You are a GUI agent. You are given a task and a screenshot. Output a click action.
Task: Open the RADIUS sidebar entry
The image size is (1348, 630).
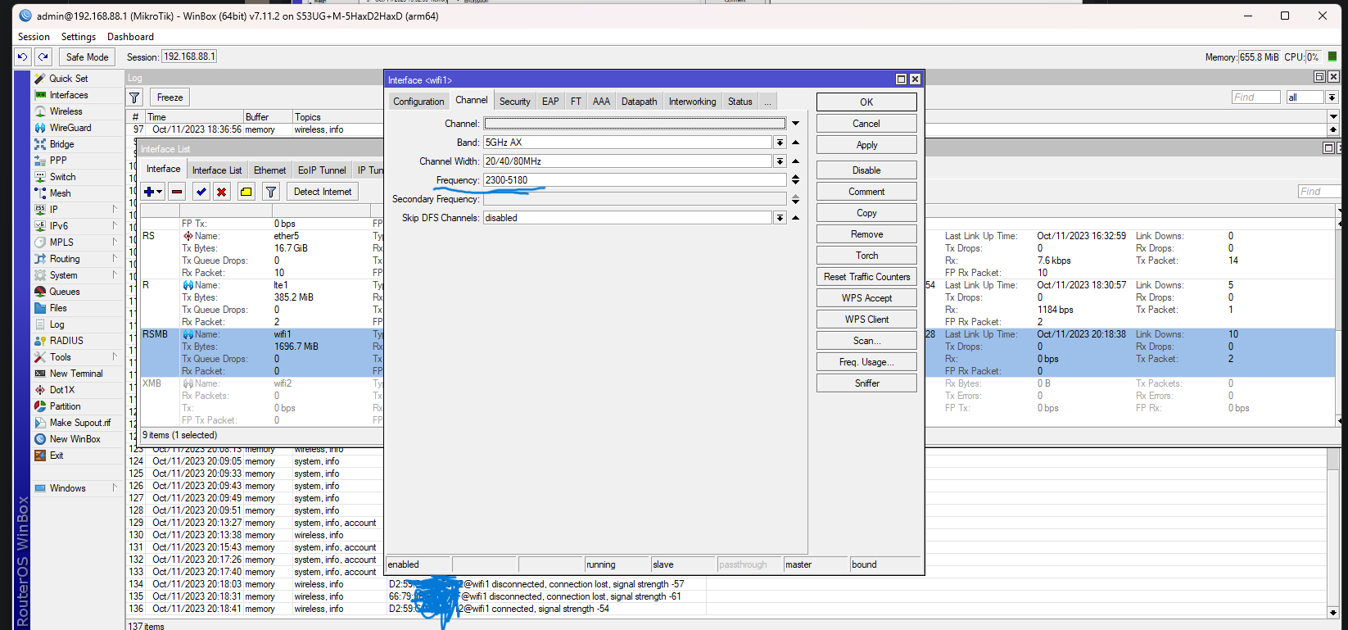click(66, 341)
